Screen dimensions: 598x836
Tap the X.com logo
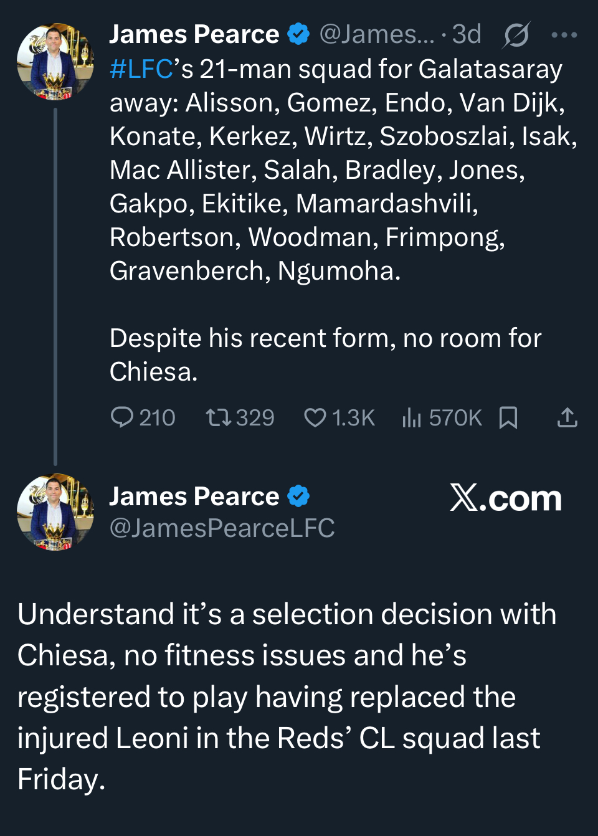(x=506, y=498)
